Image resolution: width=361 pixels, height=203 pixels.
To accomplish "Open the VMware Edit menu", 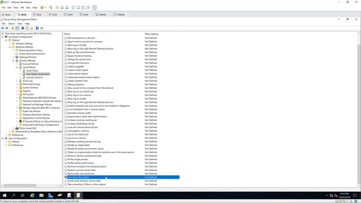I will [x=9, y=7].
